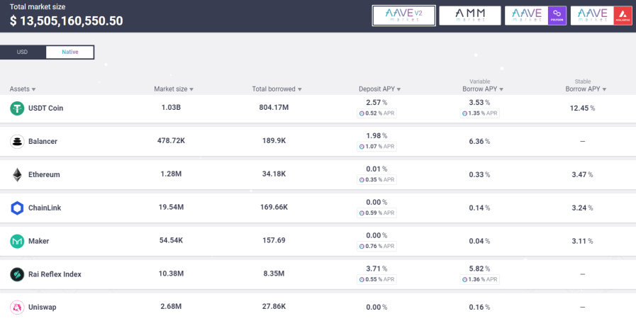Select the Ethereum diamond icon
The width and height of the screenshot is (636, 321).
point(17,175)
